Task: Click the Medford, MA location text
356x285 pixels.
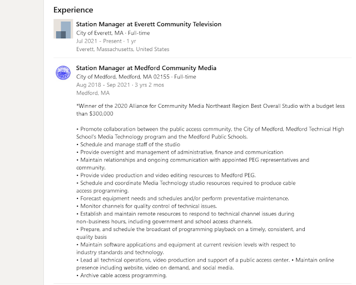Action: click(x=93, y=93)
